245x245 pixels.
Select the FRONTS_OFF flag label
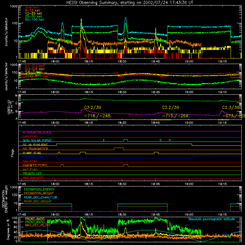[32, 174]
